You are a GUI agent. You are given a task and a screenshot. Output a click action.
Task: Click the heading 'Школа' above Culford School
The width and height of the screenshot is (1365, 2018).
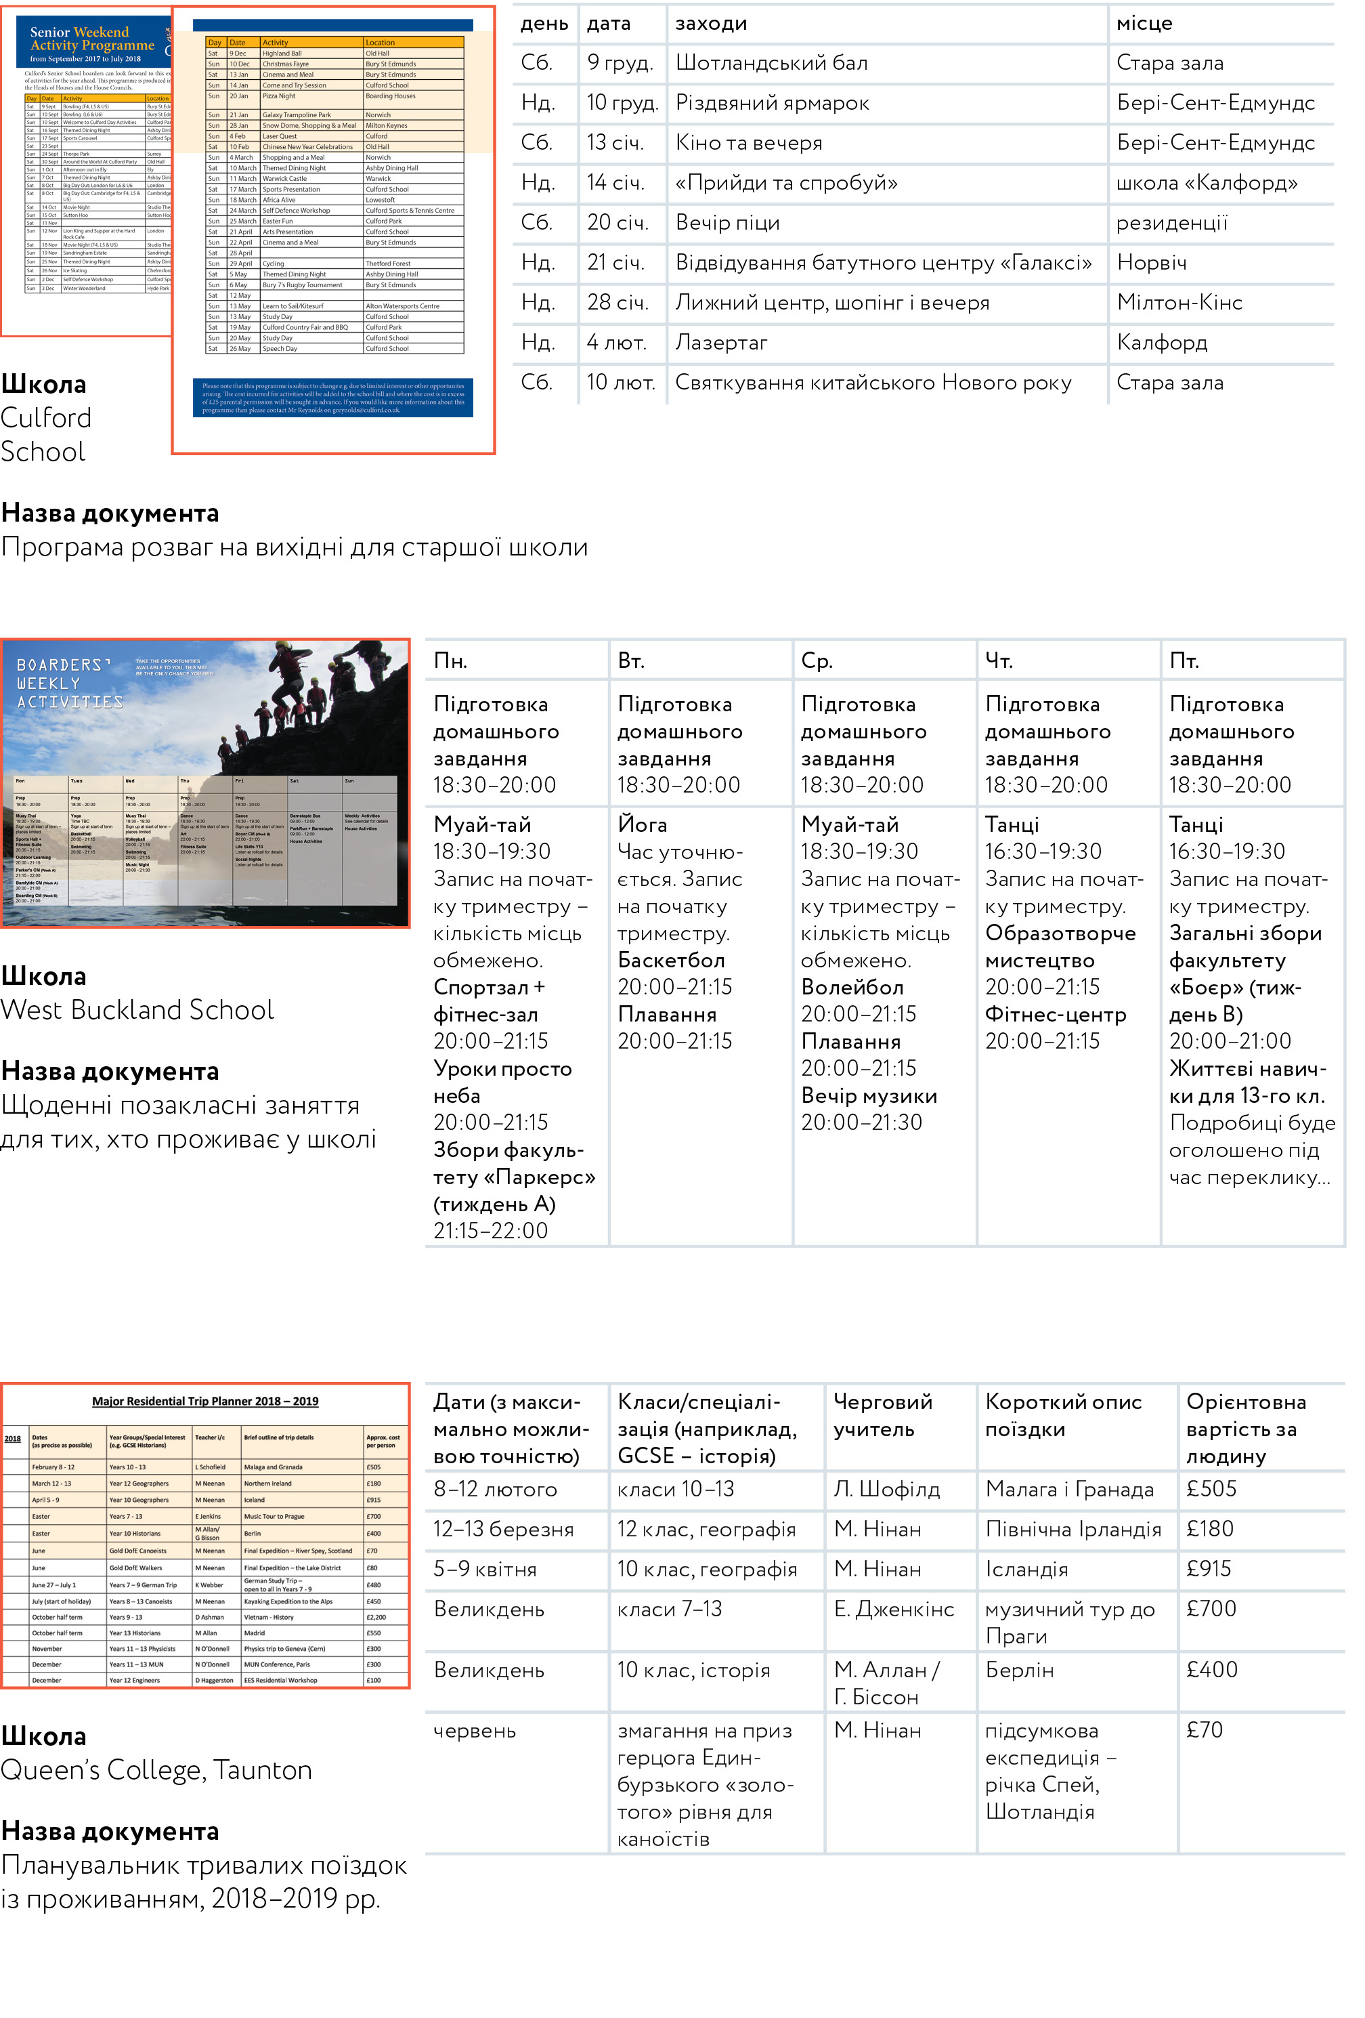pyautogui.click(x=43, y=384)
